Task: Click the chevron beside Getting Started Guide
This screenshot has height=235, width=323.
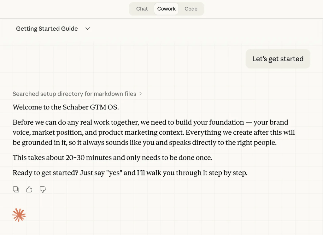Action: tap(88, 29)
